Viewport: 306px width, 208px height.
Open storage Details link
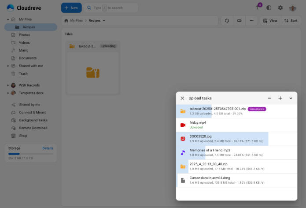(48, 148)
